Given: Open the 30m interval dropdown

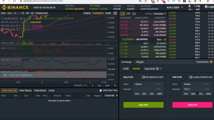Looking at the screenshot, I should [x=10, y=13].
